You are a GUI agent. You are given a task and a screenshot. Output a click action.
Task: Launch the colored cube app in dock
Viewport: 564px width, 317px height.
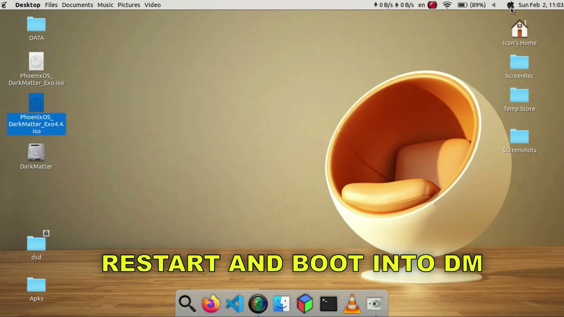(x=305, y=304)
